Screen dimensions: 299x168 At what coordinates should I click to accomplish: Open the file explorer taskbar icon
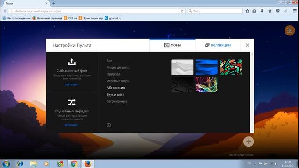coord(33,164)
